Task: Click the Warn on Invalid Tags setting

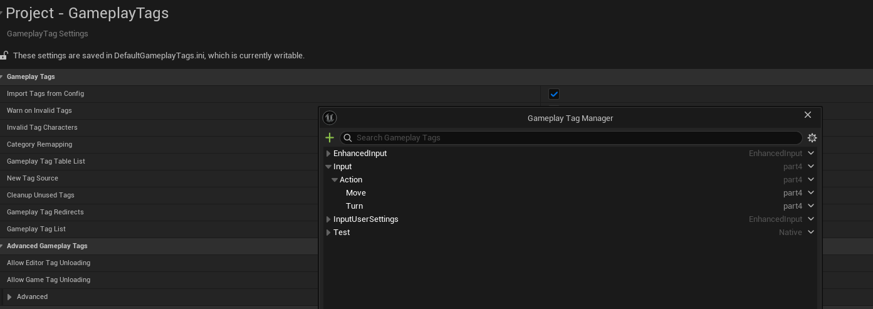Action: [x=39, y=111]
